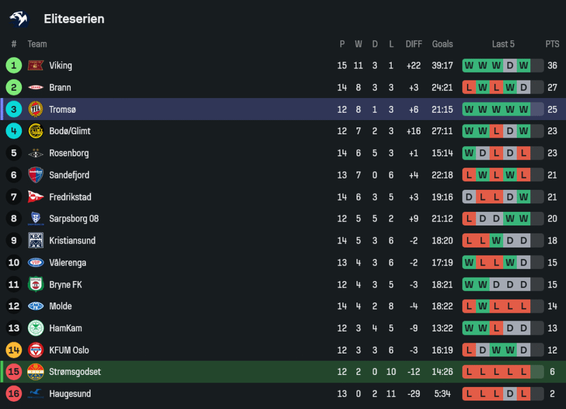
Task: Click the position 1 rank badge
Action: [x=14, y=66]
